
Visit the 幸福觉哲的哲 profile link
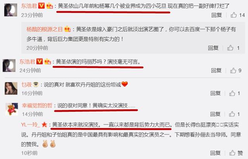pyautogui.click(x=37, y=106)
